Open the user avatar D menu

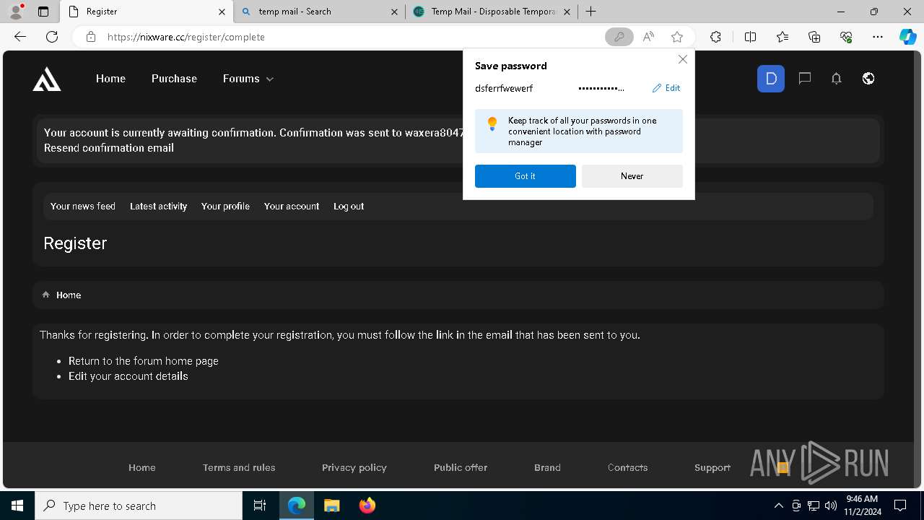(771, 79)
